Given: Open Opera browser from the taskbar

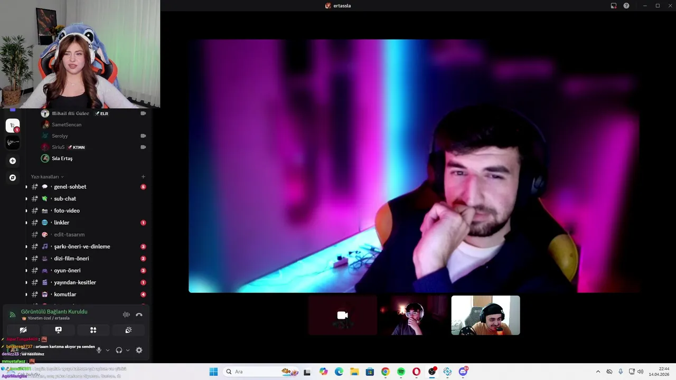Looking at the screenshot, I should tap(416, 372).
